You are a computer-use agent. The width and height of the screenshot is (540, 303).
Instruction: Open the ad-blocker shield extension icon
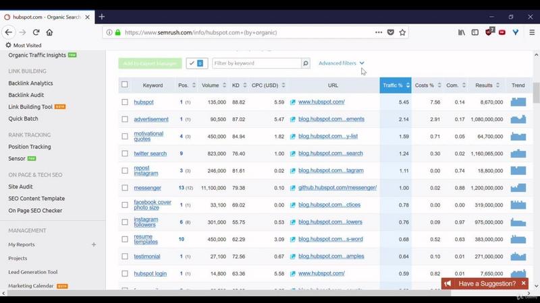coord(490,32)
